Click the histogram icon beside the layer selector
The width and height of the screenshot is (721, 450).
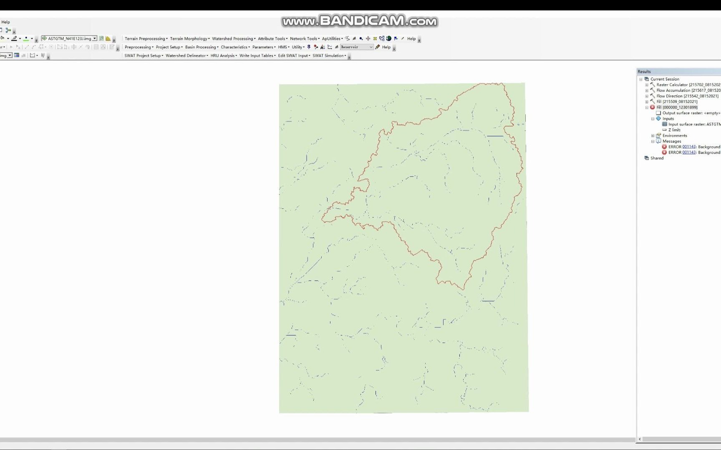pyautogui.click(x=108, y=38)
